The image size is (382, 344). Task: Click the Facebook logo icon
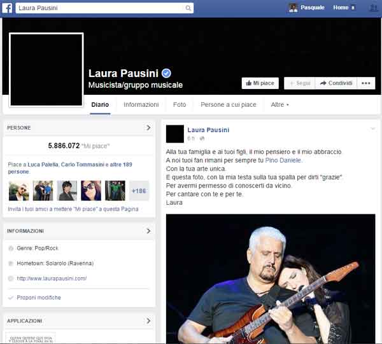pyautogui.click(x=7, y=8)
